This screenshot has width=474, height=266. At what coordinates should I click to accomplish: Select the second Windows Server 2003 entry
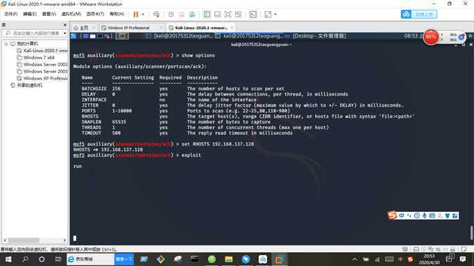coord(42,71)
